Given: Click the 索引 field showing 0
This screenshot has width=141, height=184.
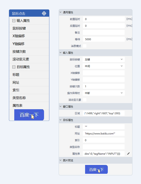Looking at the screenshot, I should coord(104,140).
